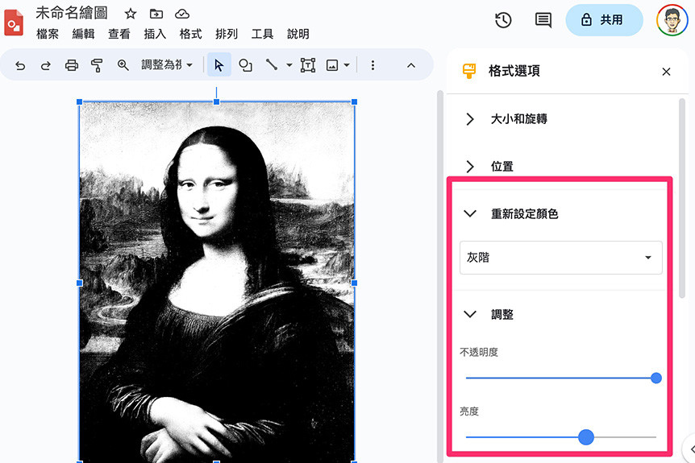Open the 檔案 menu
Screen dimensions: 695x463
click(47, 34)
